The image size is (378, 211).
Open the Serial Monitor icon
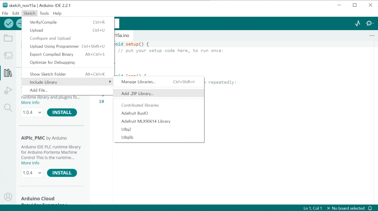[x=369, y=23]
